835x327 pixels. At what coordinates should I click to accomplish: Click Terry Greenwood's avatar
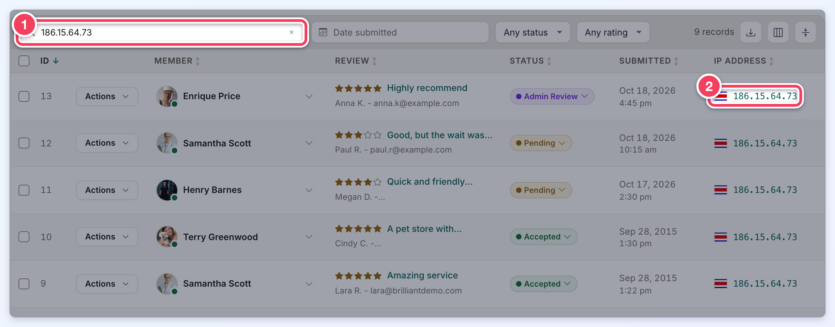pos(167,237)
